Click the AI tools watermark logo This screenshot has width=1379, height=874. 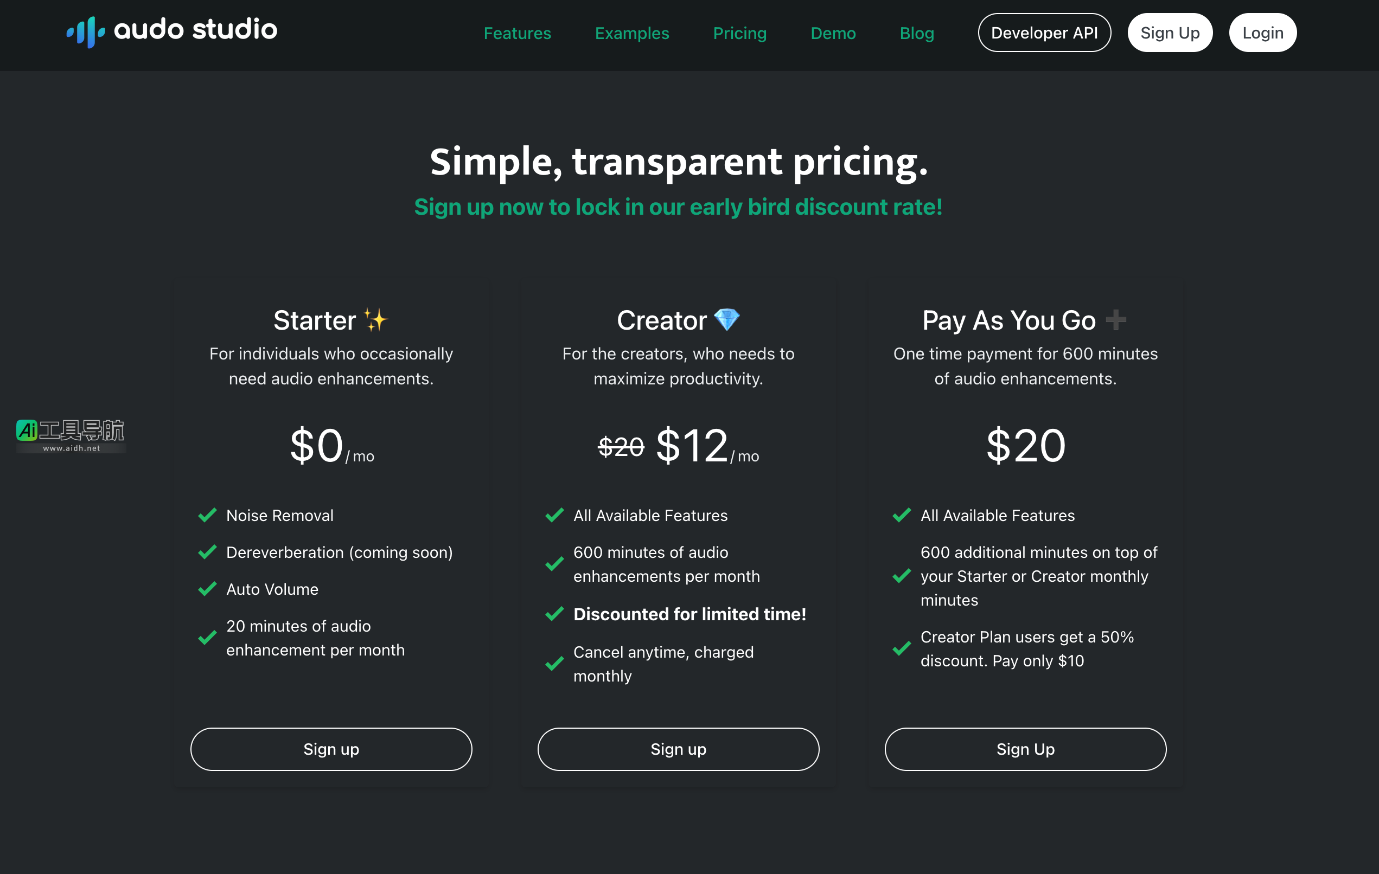(x=71, y=435)
